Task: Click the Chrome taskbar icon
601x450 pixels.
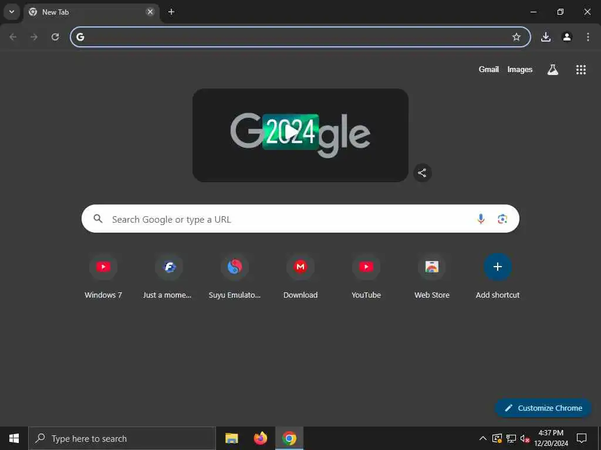Action: [289, 438]
